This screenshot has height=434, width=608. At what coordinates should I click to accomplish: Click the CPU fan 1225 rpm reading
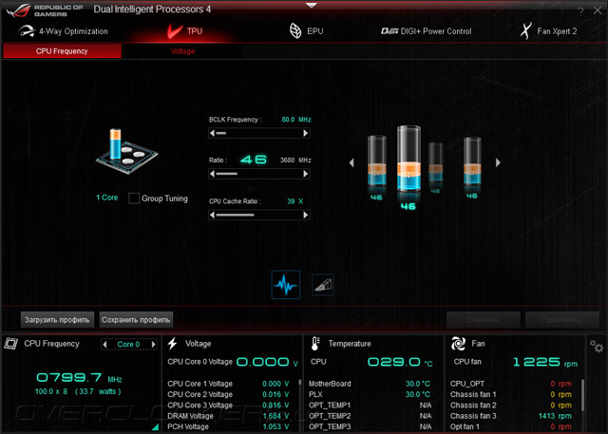pyautogui.click(x=544, y=363)
